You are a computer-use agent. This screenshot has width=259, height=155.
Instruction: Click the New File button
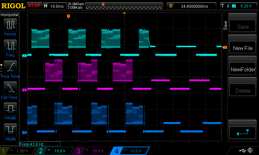coord(242,47)
